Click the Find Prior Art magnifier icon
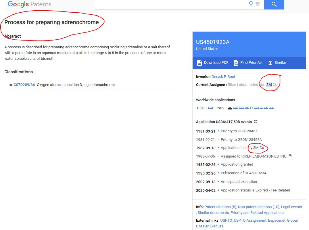The image size is (309, 230). 236,63
